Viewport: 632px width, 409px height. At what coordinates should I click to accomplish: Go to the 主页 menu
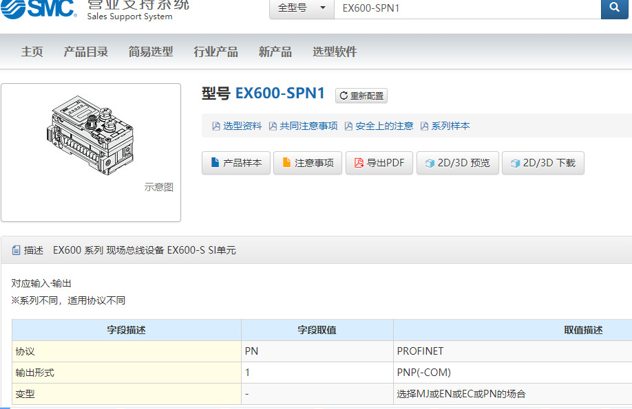32,52
